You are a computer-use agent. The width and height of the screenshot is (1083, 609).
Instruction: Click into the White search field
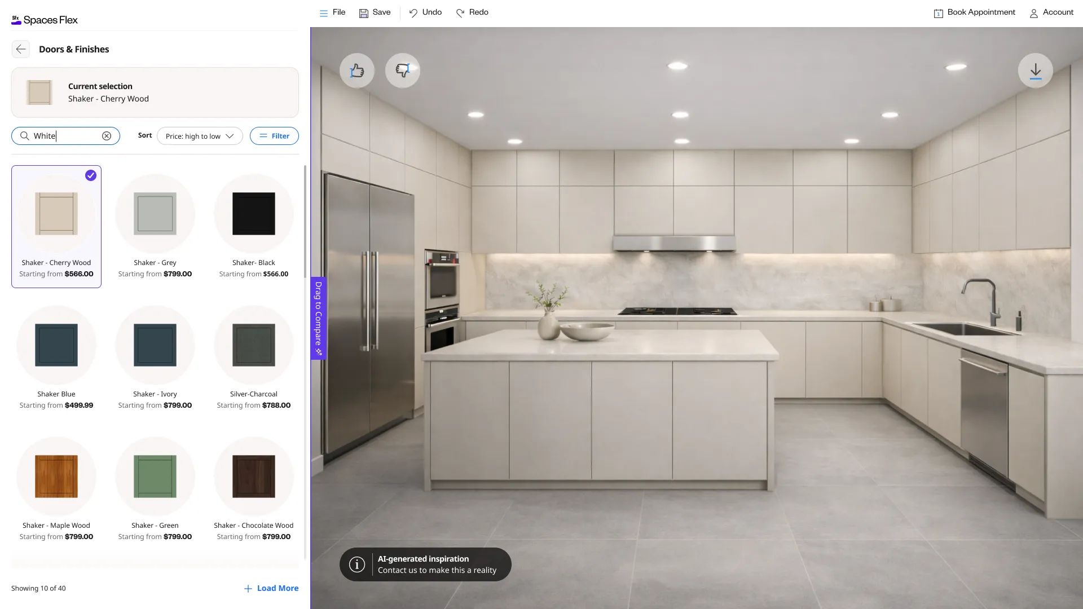(65, 136)
